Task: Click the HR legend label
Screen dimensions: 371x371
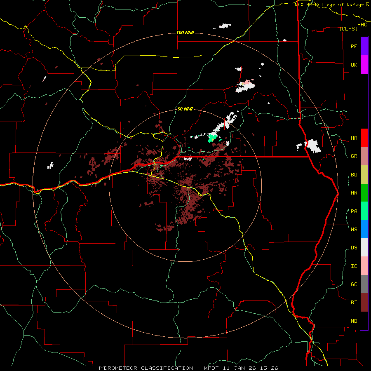Action: [x=354, y=193]
